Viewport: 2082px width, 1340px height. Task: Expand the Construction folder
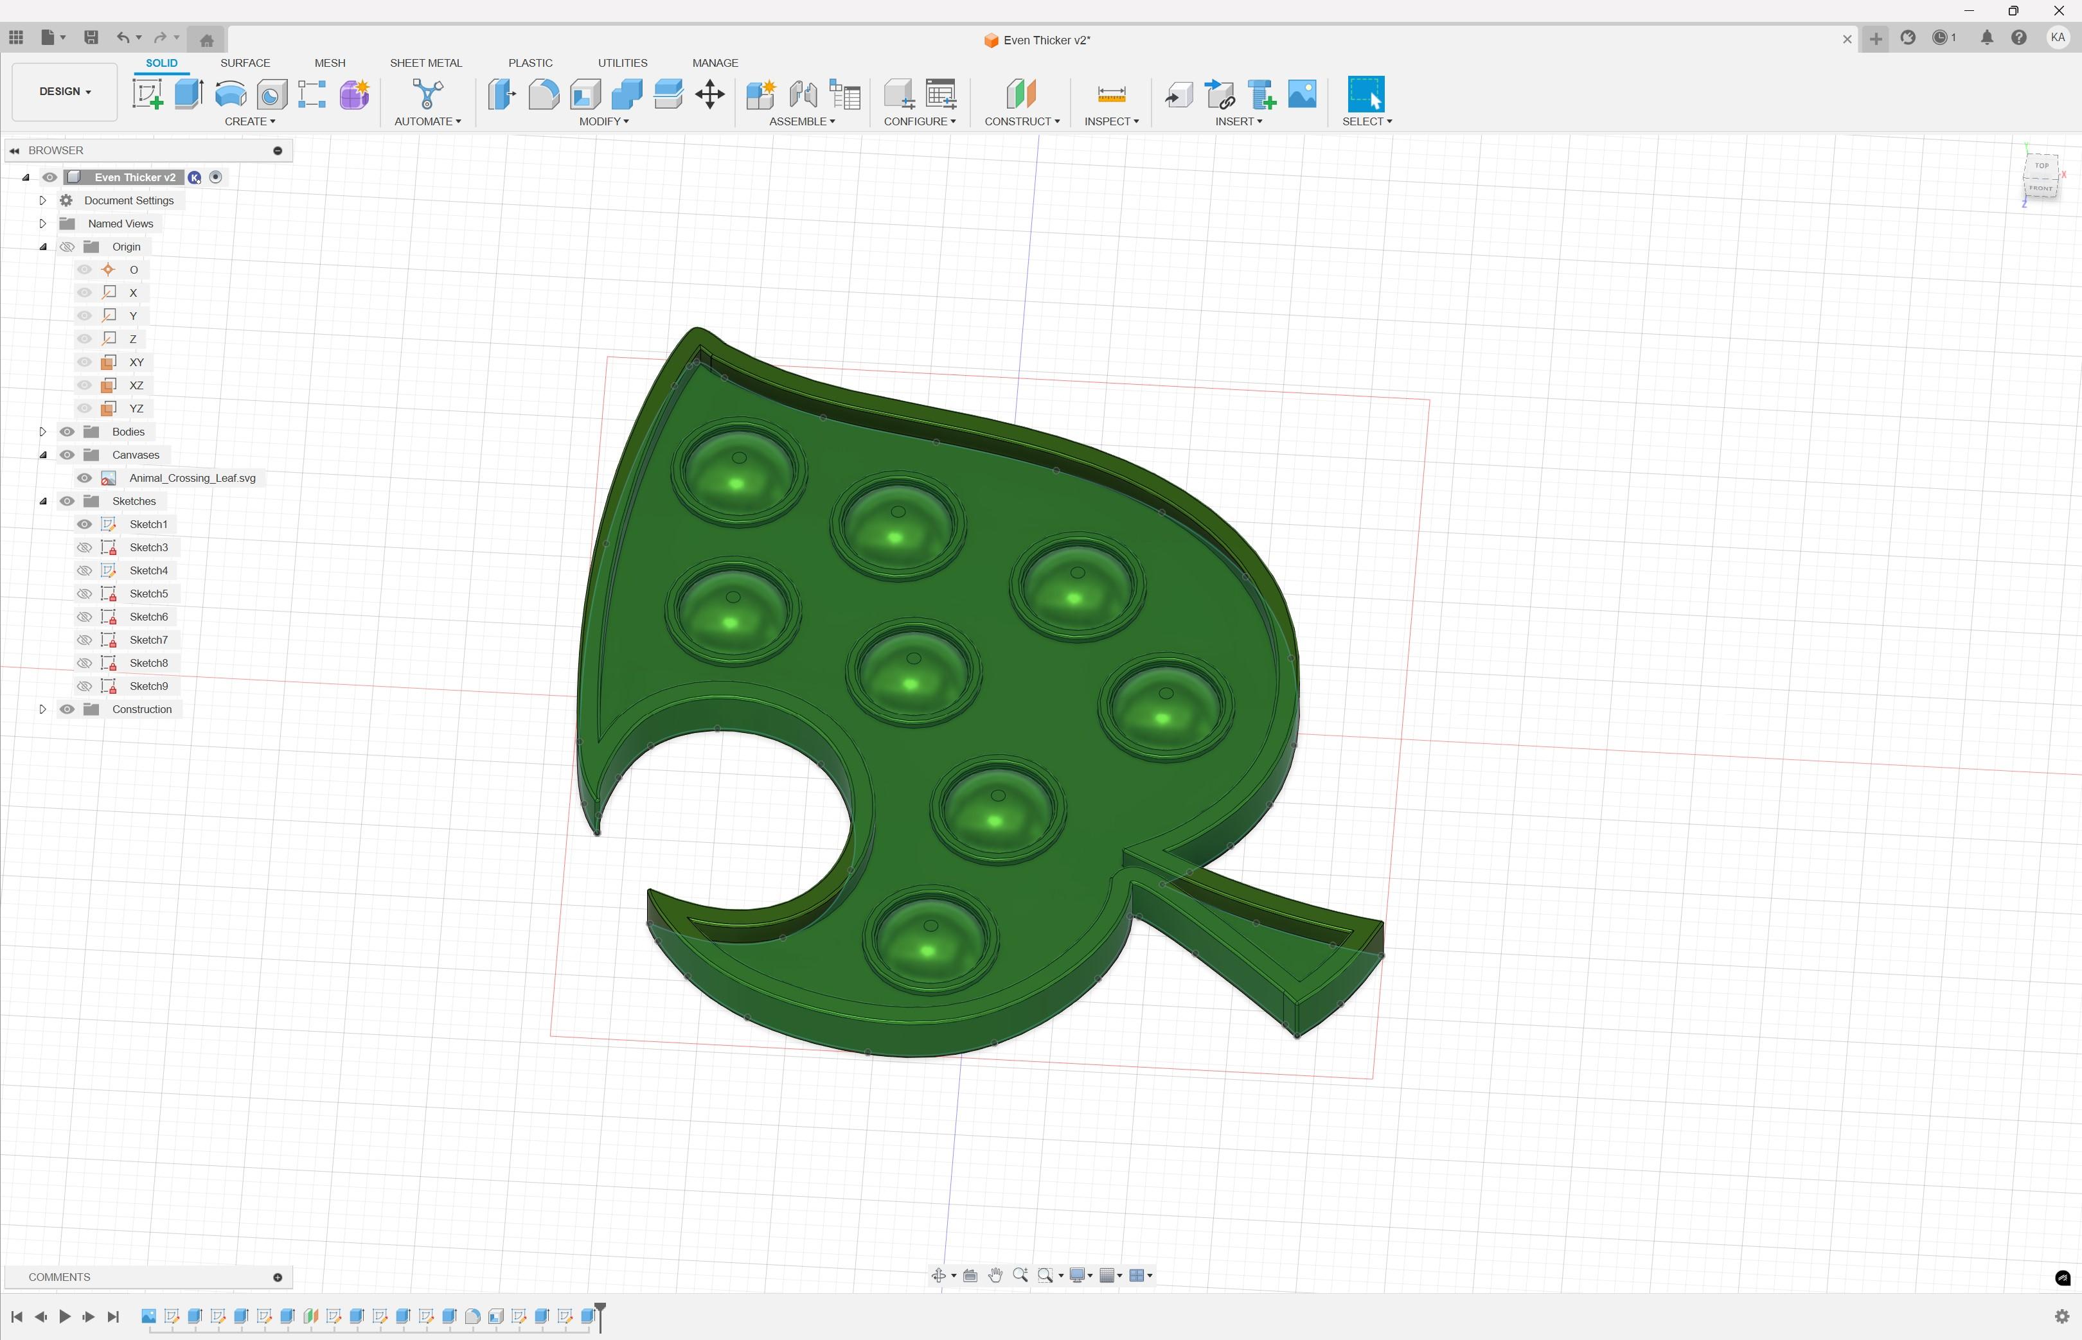click(42, 709)
